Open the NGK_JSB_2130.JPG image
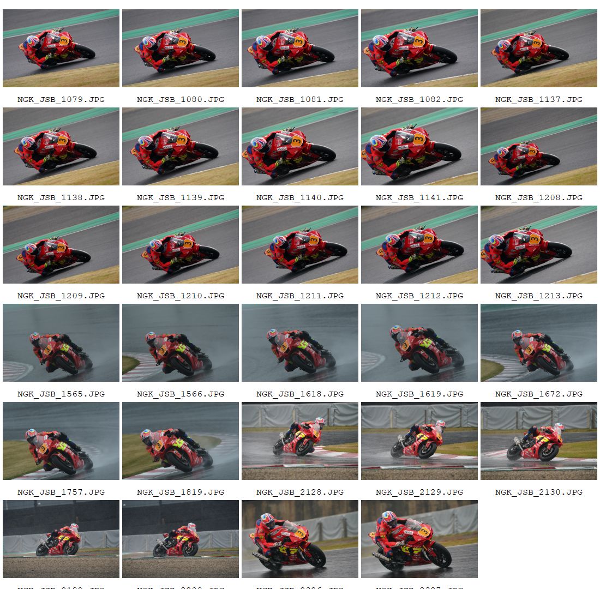 point(539,441)
